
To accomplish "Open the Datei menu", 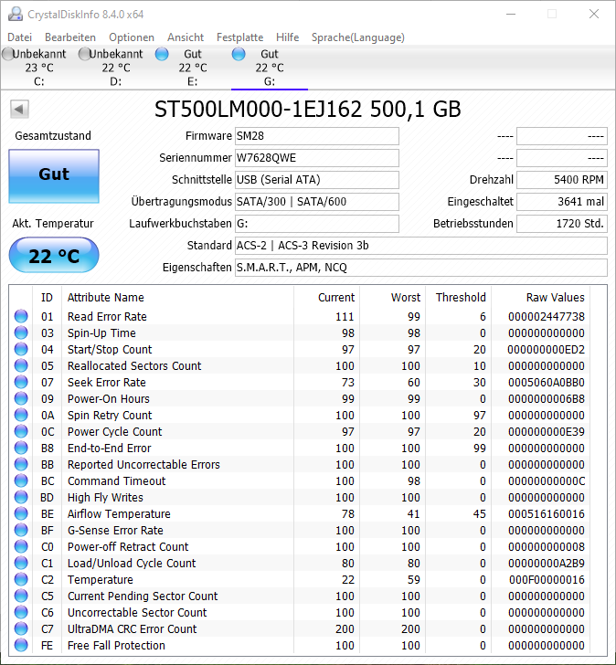I will pos(20,37).
